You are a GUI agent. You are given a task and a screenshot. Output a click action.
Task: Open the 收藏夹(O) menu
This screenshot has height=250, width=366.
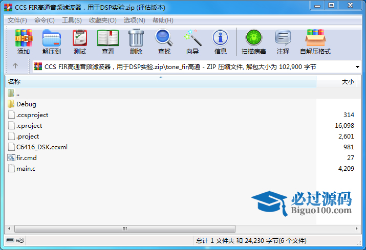(x=103, y=20)
